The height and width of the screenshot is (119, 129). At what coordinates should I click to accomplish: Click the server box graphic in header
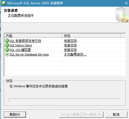[122, 14]
